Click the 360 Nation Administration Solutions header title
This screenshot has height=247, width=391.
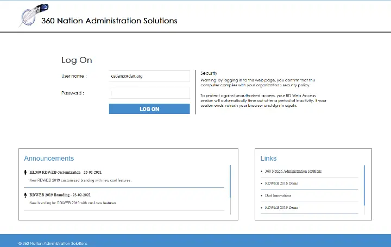pyautogui.click(x=109, y=21)
